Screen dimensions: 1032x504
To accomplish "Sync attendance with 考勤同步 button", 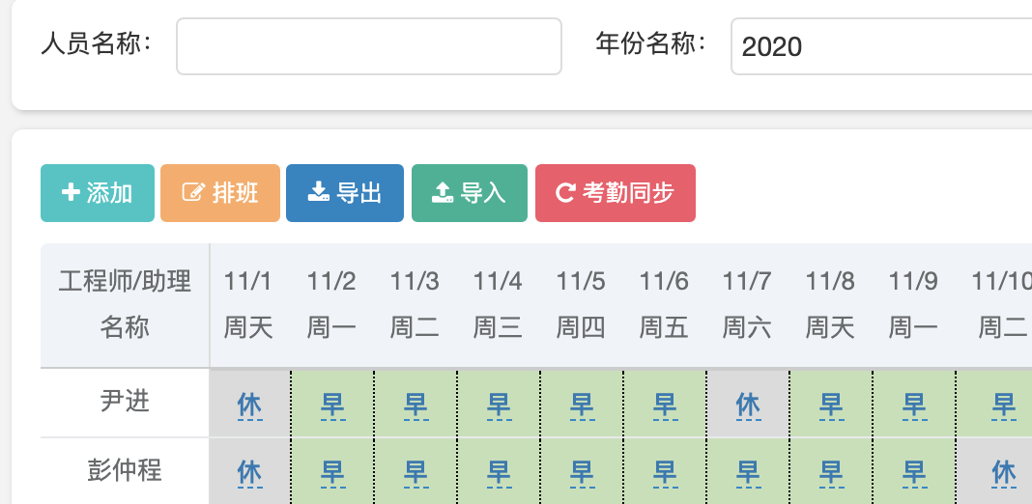I will (x=615, y=193).
